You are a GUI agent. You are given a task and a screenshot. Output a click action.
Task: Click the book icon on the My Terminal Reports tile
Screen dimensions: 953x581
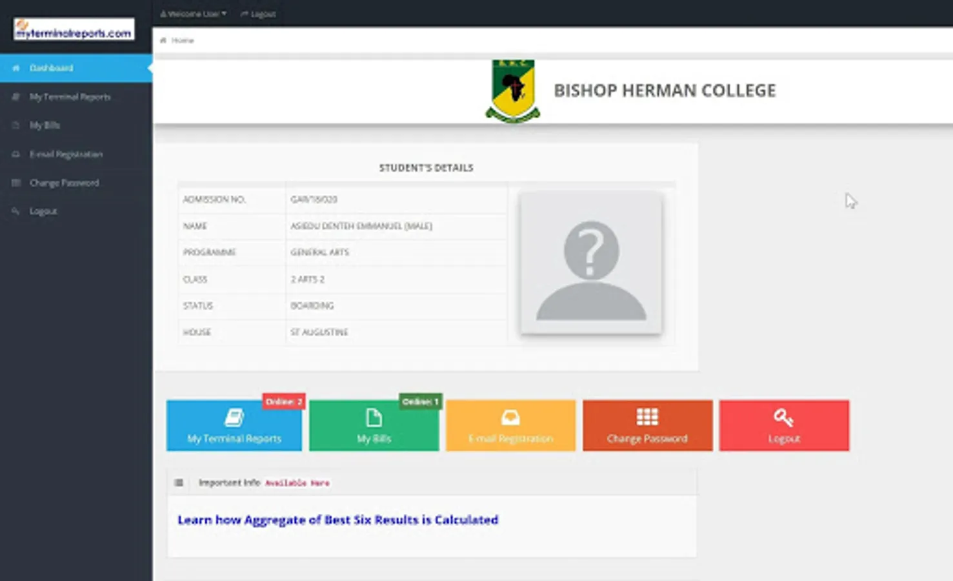[x=234, y=418]
